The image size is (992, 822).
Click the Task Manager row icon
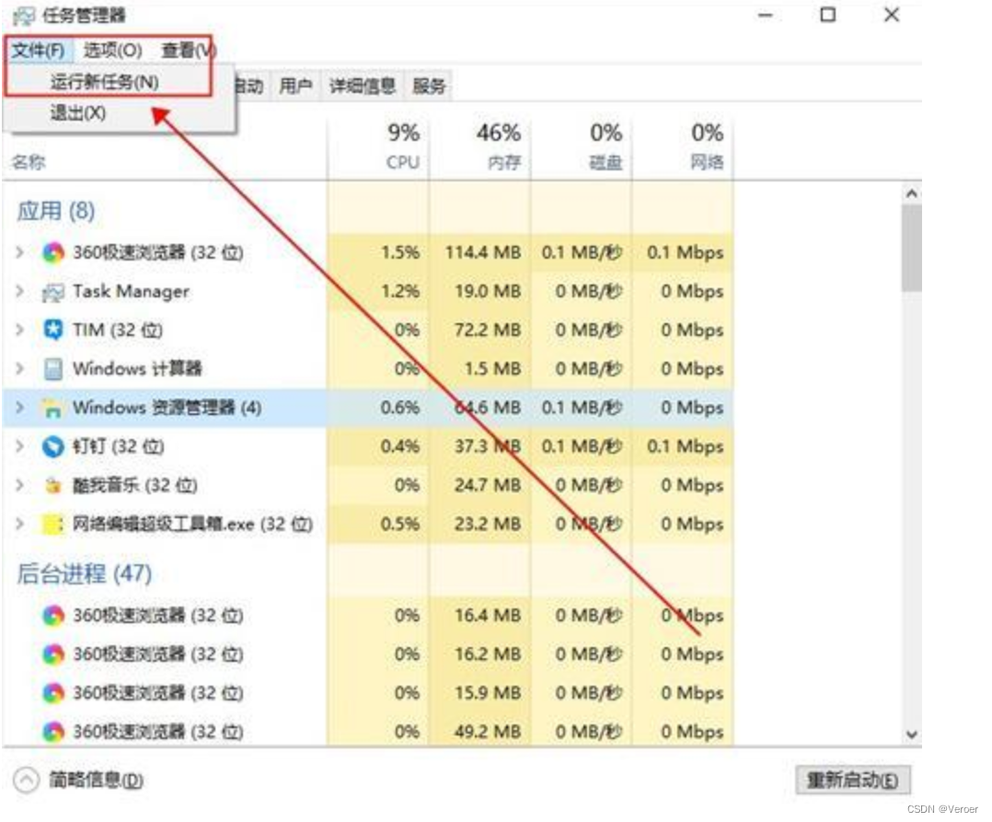point(53,292)
